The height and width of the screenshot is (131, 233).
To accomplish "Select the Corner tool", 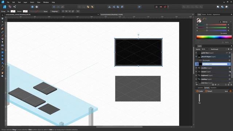I will (3, 25).
